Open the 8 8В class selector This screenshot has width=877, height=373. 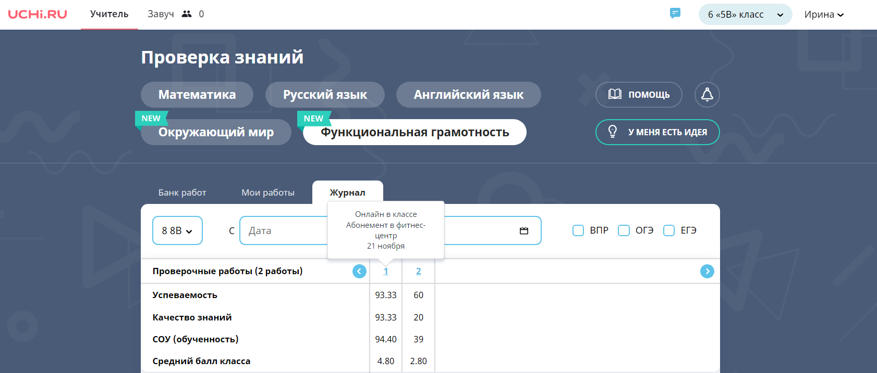pyautogui.click(x=177, y=230)
